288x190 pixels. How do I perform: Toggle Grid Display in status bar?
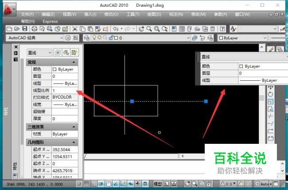click(86, 183)
